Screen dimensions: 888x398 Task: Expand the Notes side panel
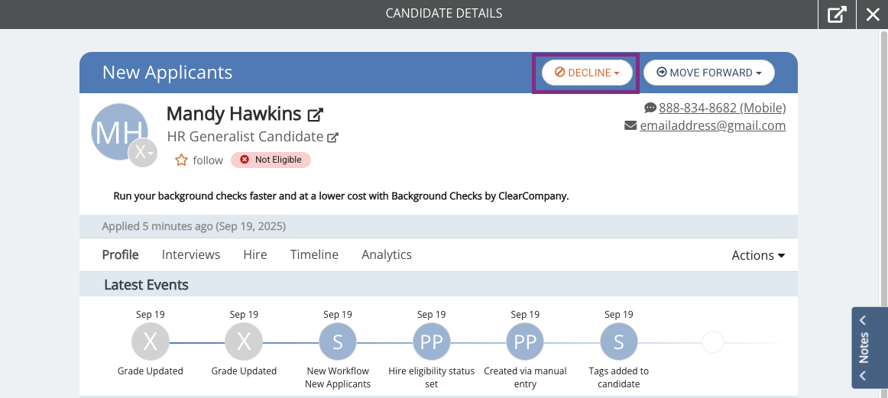[x=870, y=348]
